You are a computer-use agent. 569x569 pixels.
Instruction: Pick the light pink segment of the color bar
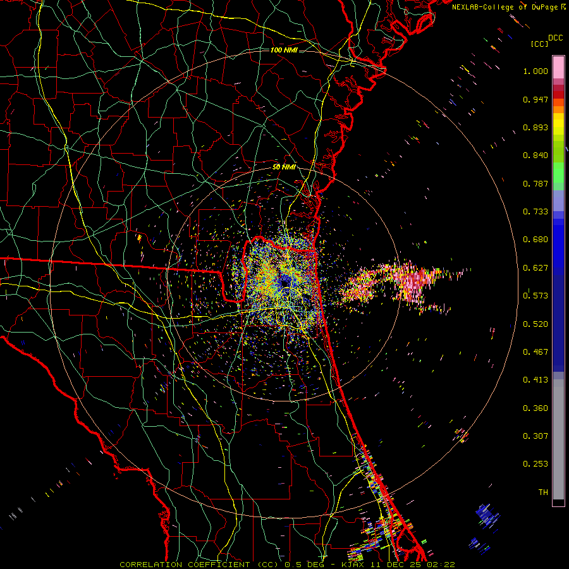pos(558,67)
